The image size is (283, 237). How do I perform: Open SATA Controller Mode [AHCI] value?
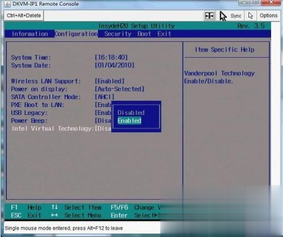coord(105,97)
